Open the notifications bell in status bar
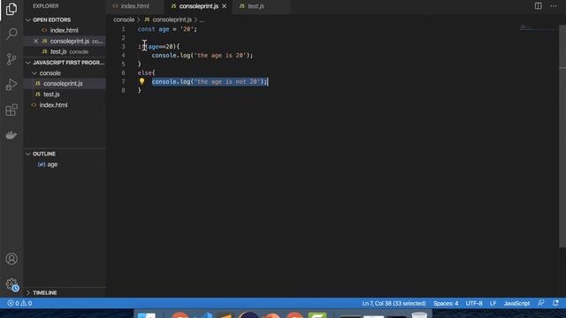This screenshot has width=566, height=318. (555, 303)
